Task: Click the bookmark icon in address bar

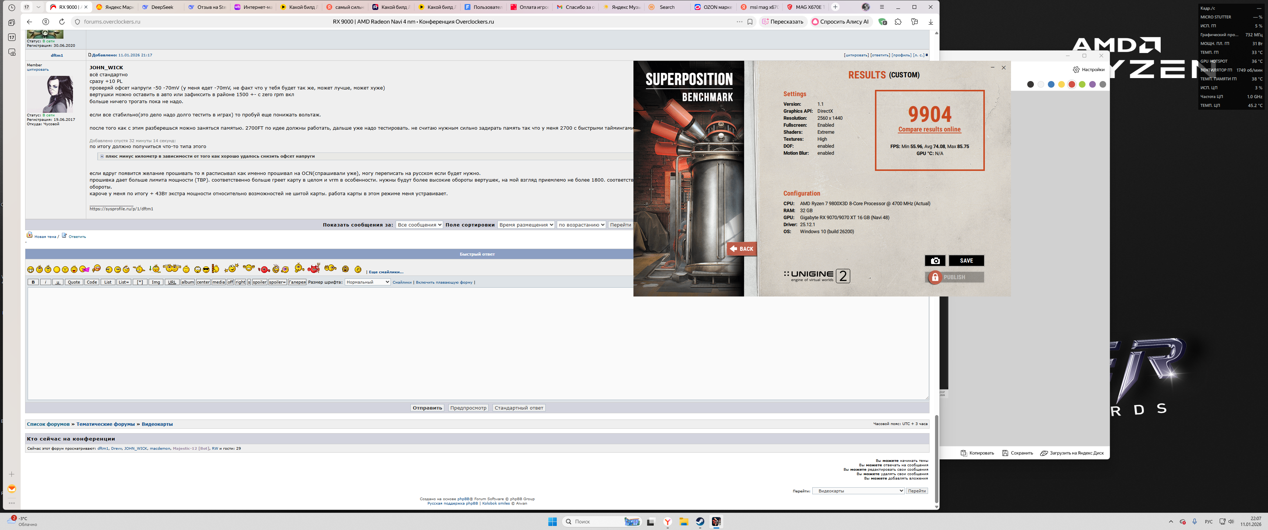Action: [x=750, y=22]
